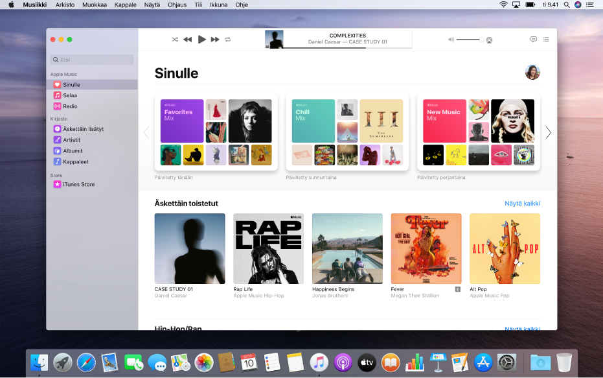Enable shuffle playback

click(x=174, y=39)
